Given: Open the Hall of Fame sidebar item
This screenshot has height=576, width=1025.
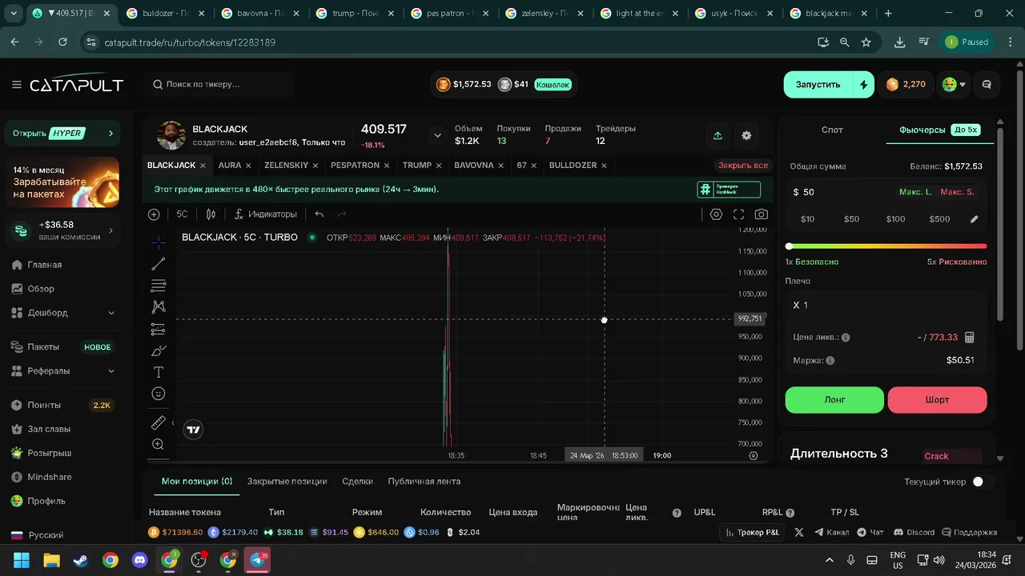Looking at the screenshot, I should click(x=49, y=430).
